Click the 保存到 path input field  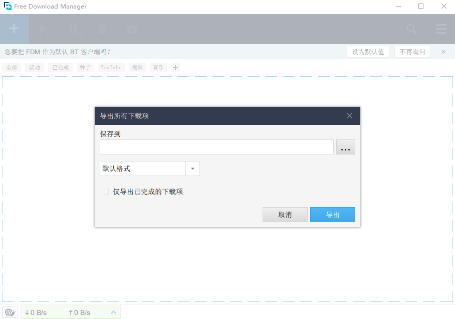(x=216, y=147)
